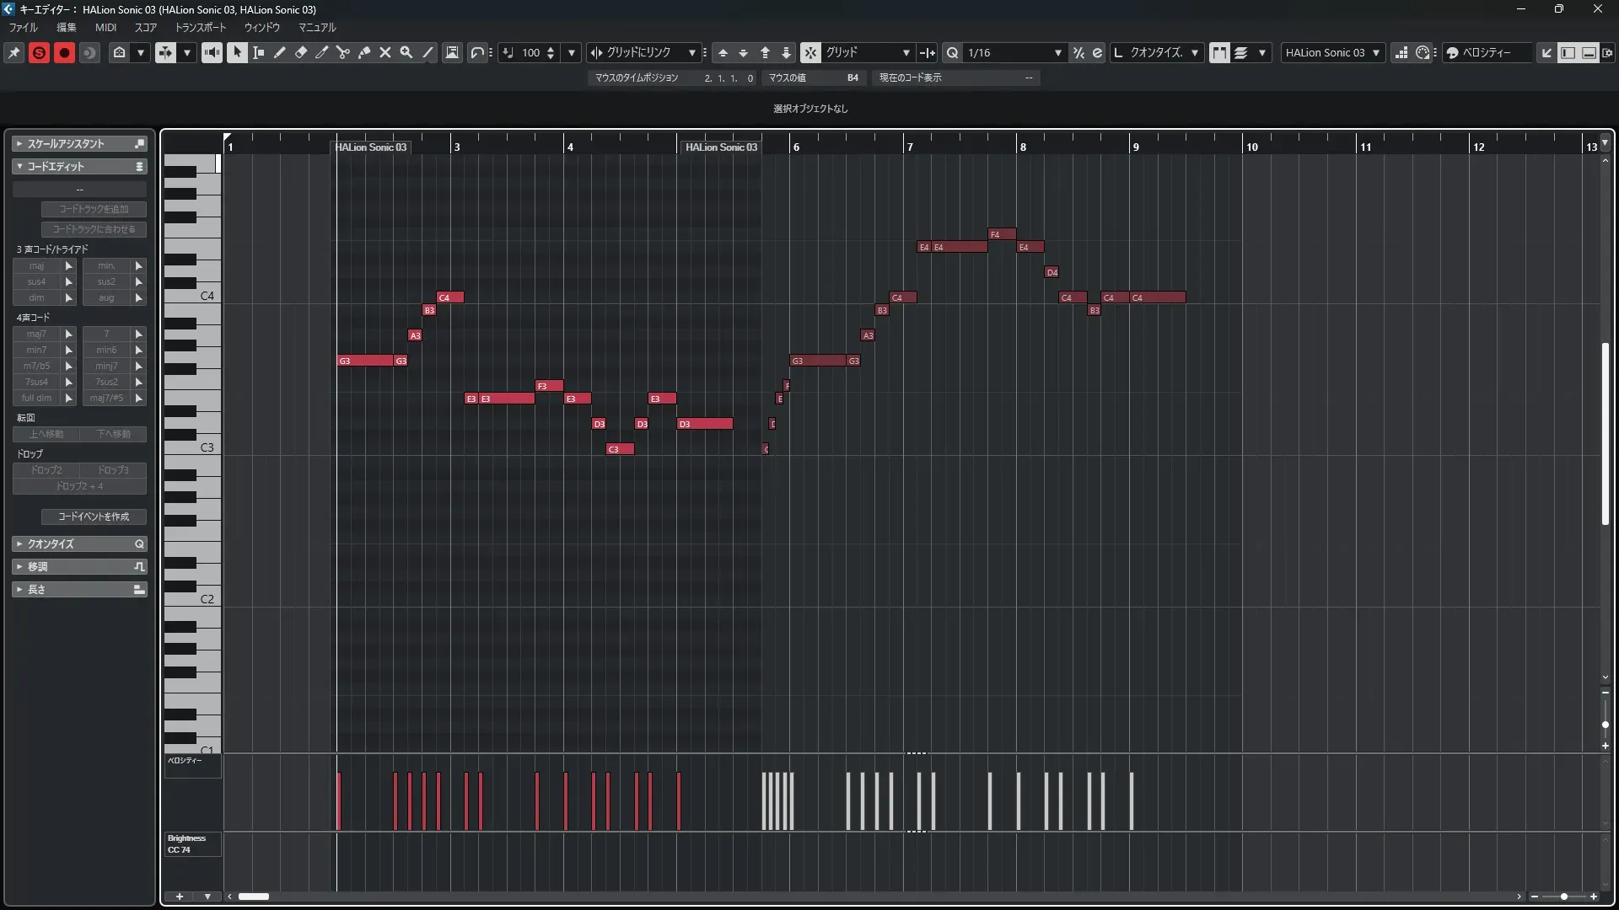Toggle Acoustic Feedback speaker button
This screenshot has height=910, width=1619.
click(x=212, y=53)
